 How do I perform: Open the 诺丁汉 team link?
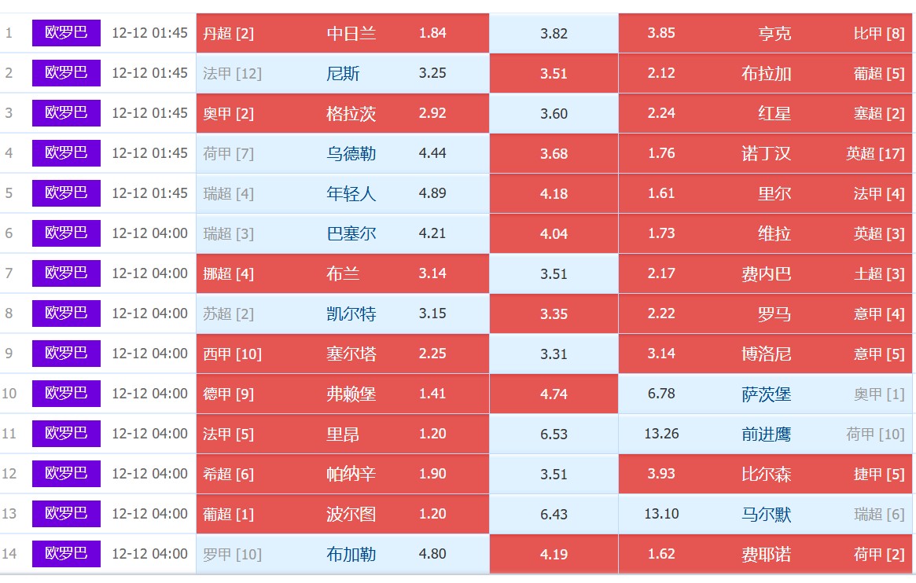(x=767, y=153)
